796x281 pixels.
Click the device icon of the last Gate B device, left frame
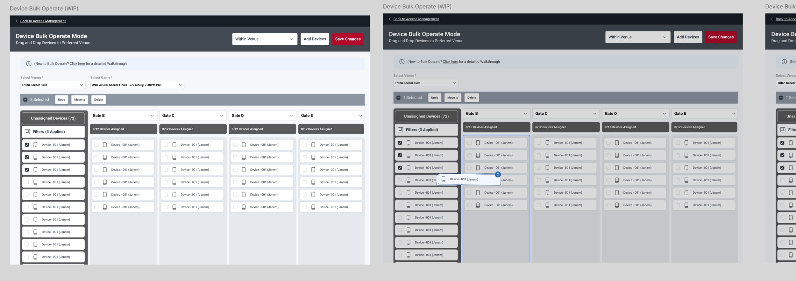click(x=105, y=207)
